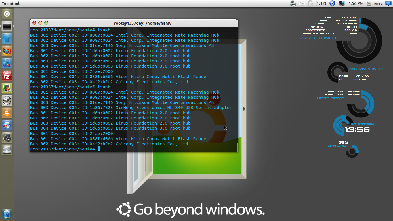Maximize the terminal window with green button
Viewport: 393px width, 221px height.
(x=46, y=23)
